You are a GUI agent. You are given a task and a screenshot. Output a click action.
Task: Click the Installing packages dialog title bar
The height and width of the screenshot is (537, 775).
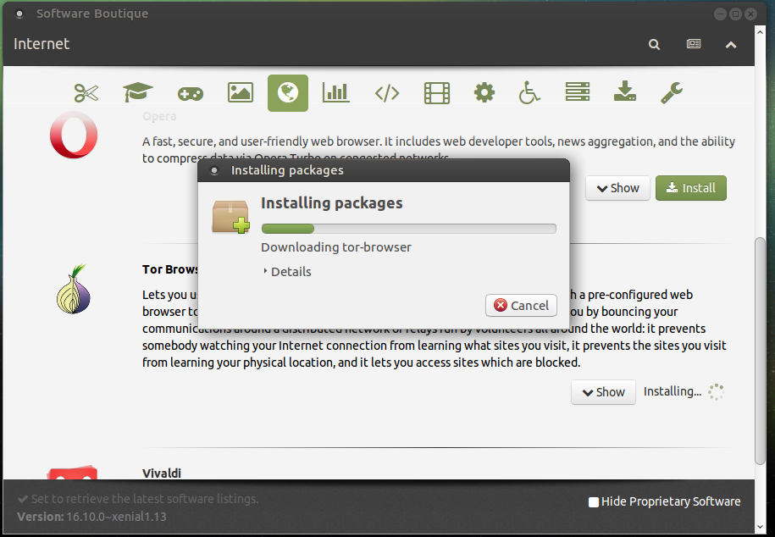coord(384,170)
